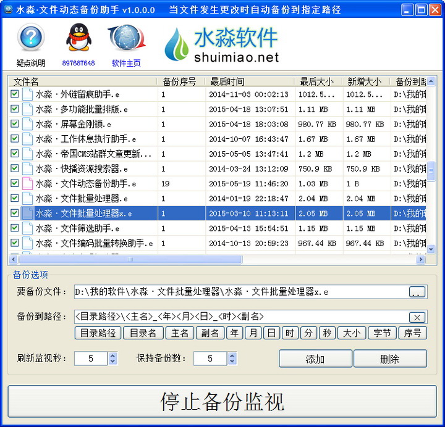This screenshot has height=427, width=445.
Task: Insert the 时 placeholder
Action: 290,333
